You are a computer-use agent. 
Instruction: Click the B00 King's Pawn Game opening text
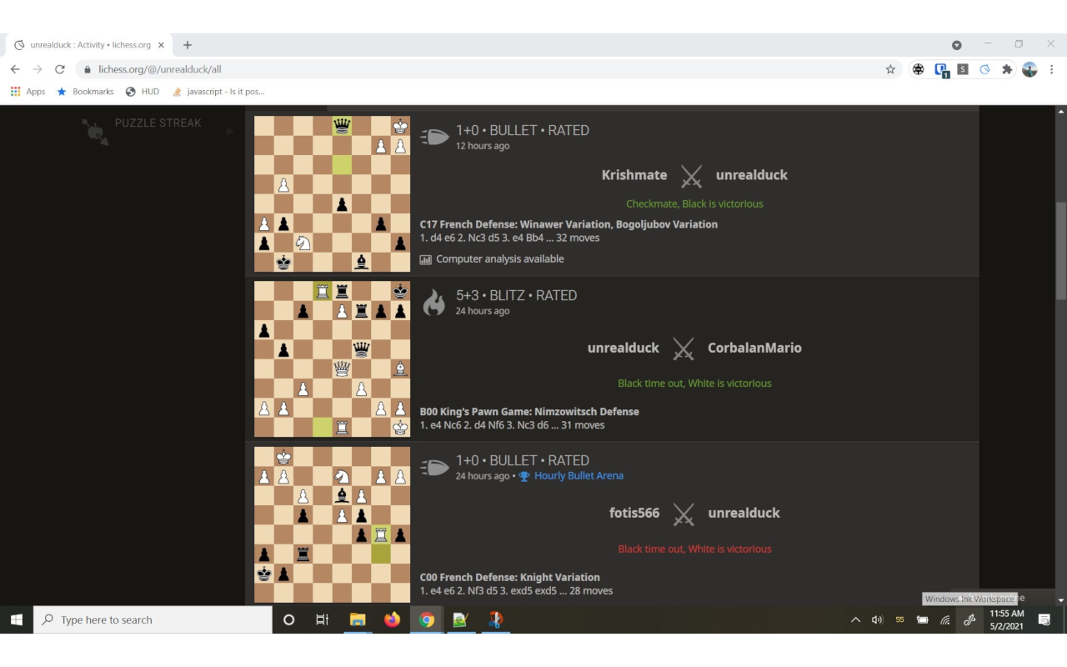(529, 411)
